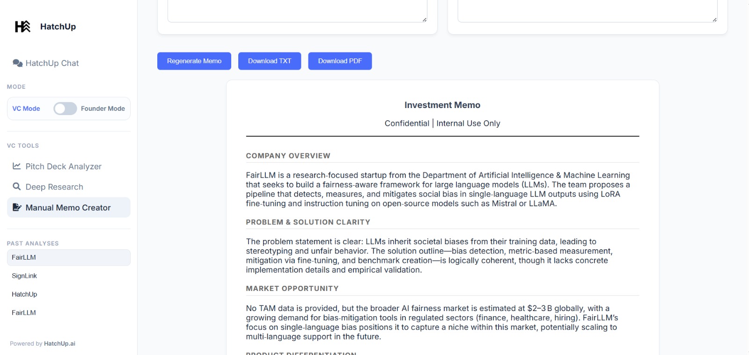This screenshot has width=749, height=355.
Task: Select HatchUp entry under Past Analyses
Action: point(24,294)
